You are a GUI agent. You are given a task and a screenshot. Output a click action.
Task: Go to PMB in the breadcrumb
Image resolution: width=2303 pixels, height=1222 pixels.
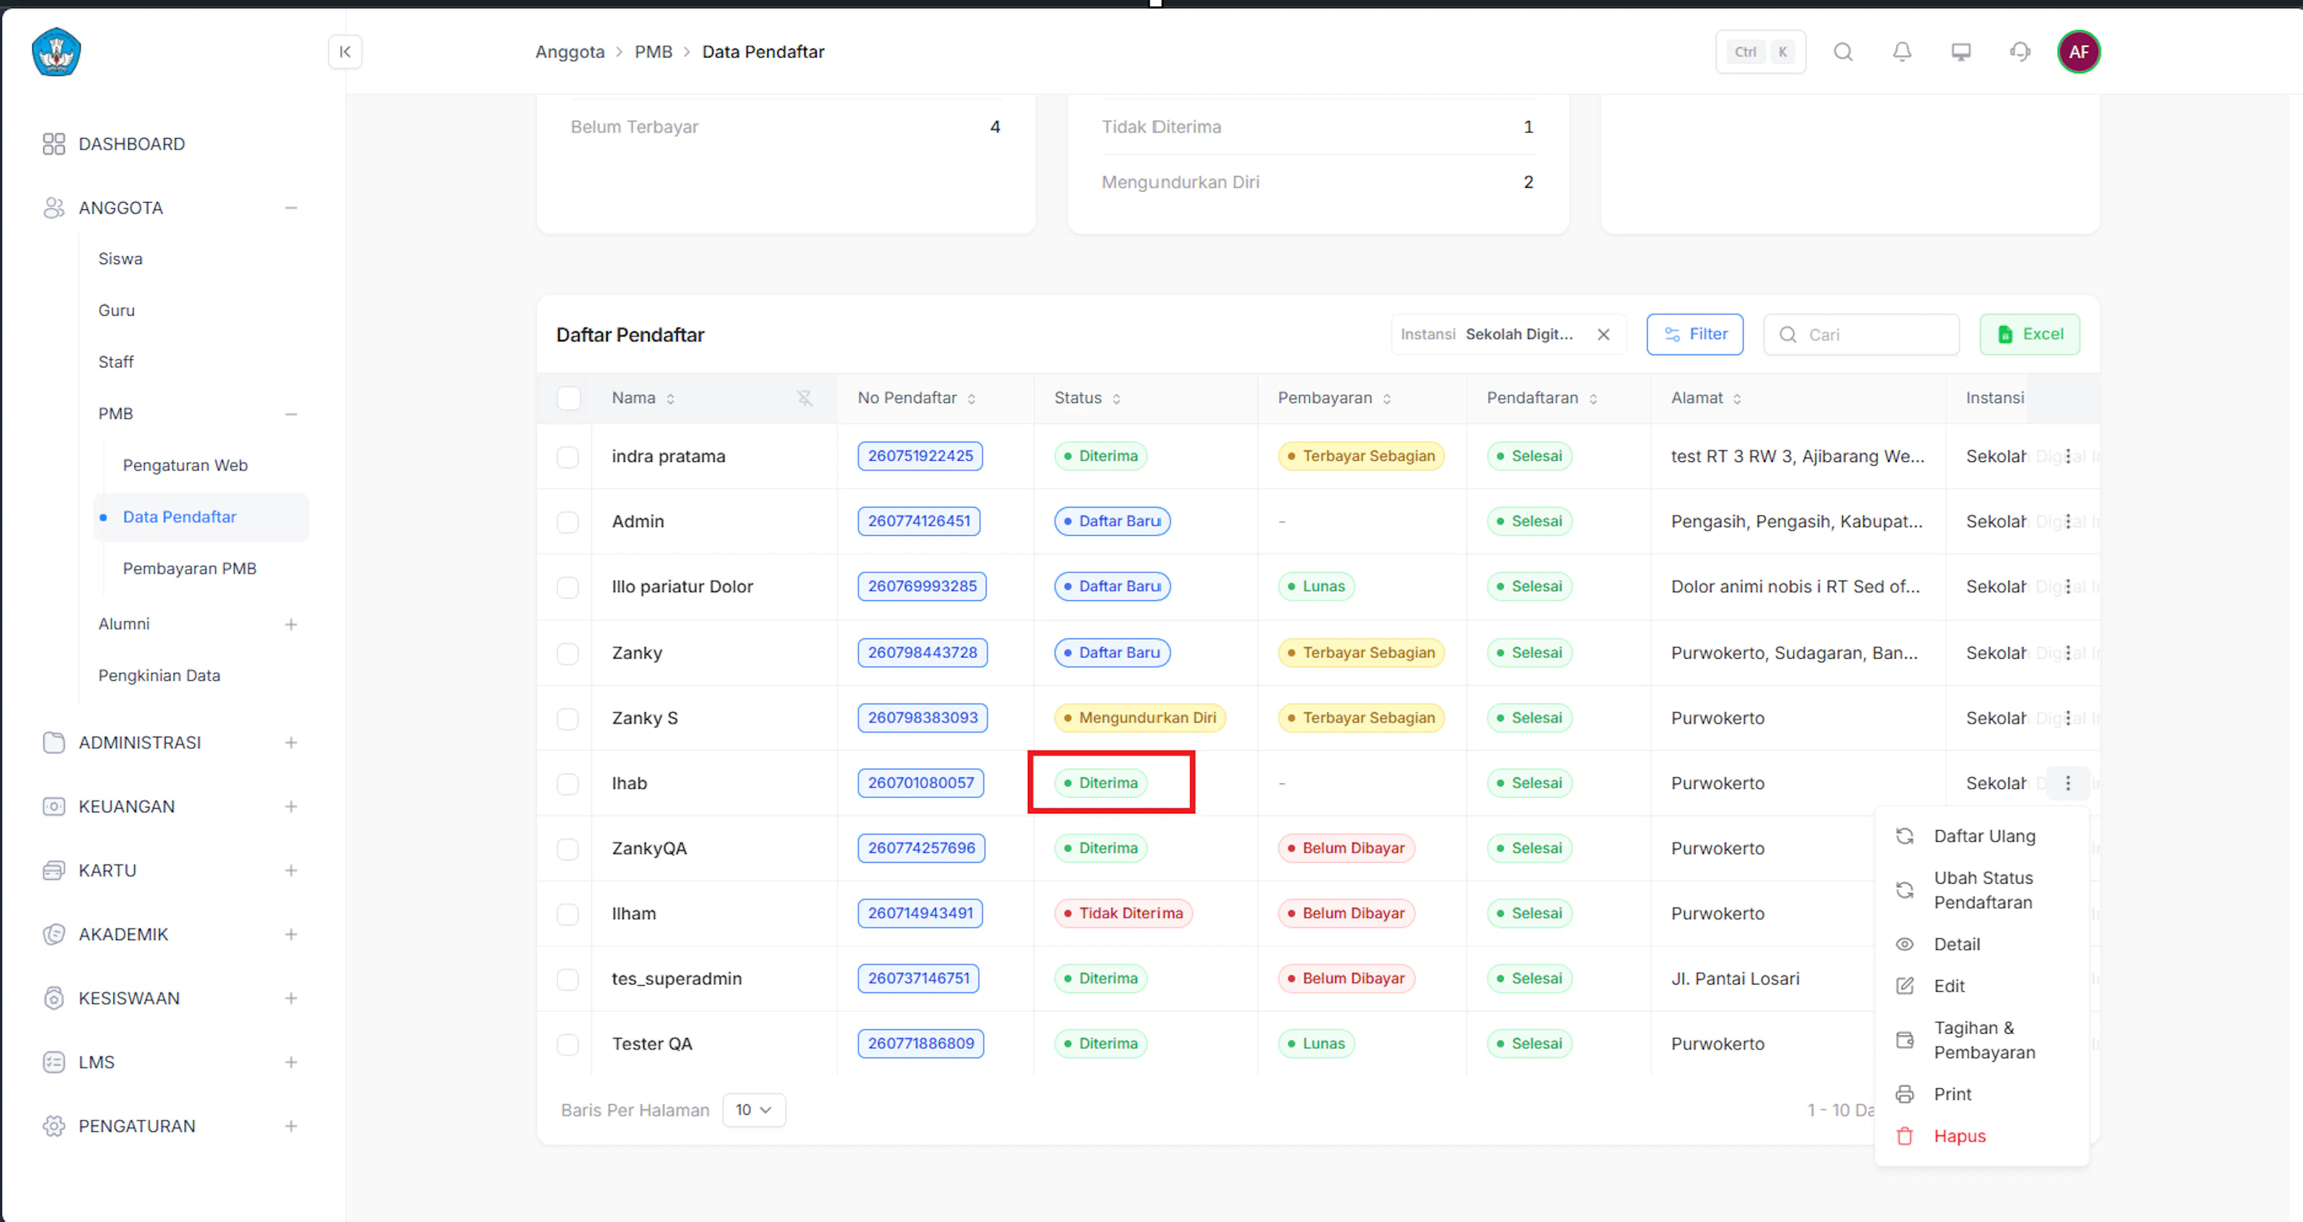point(653,52)
